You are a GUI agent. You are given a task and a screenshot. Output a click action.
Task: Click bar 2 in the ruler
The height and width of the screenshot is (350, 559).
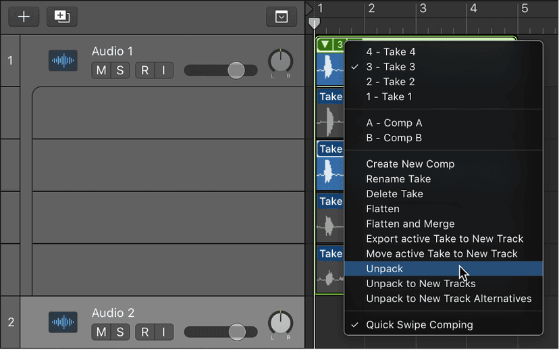[371, 8]
